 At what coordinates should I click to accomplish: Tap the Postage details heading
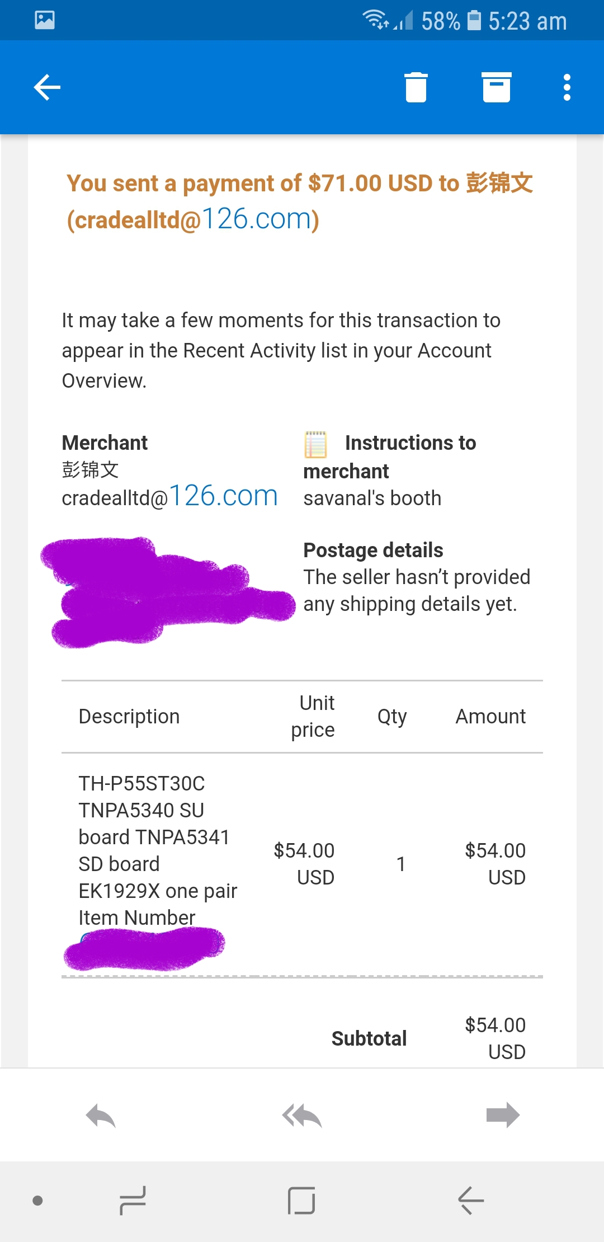click(373, 551)
